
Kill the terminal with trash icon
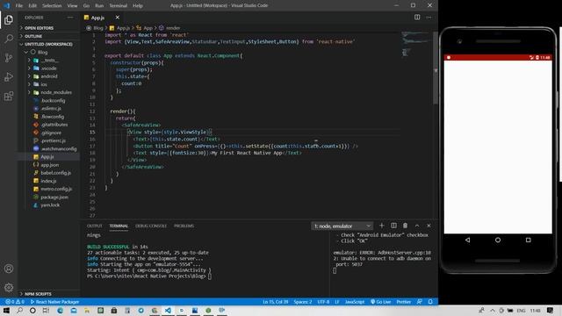pyautogui.click(x=405, y=226)
